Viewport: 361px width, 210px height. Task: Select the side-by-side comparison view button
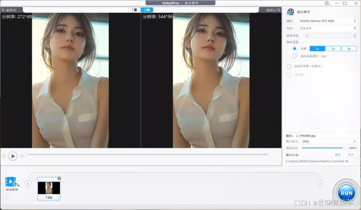(147, 9)
